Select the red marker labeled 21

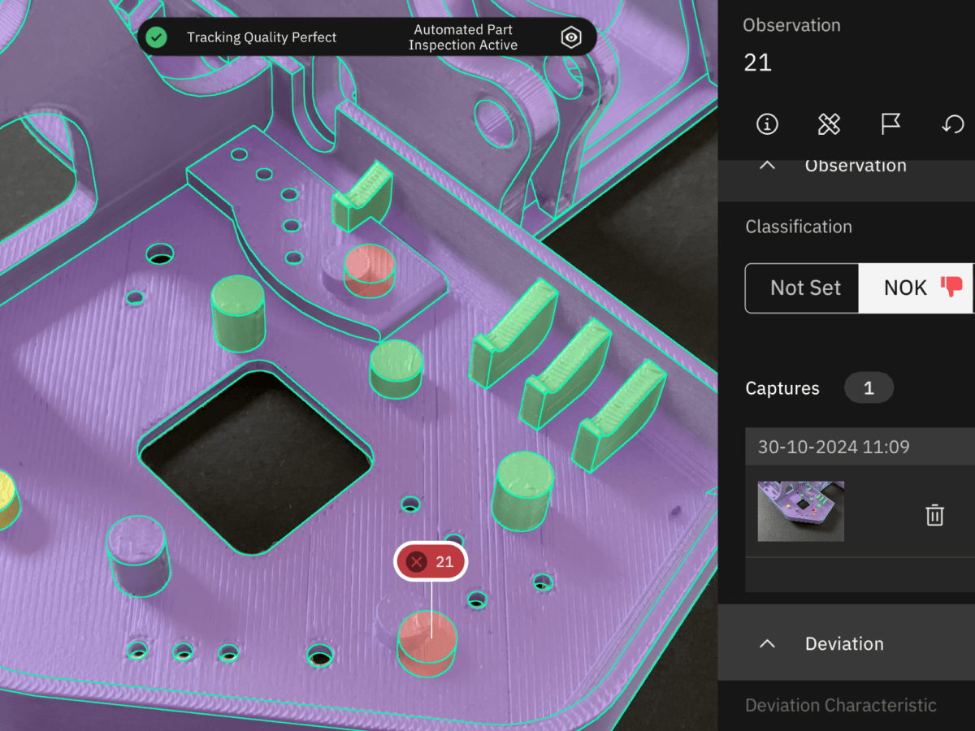(431, 561)
